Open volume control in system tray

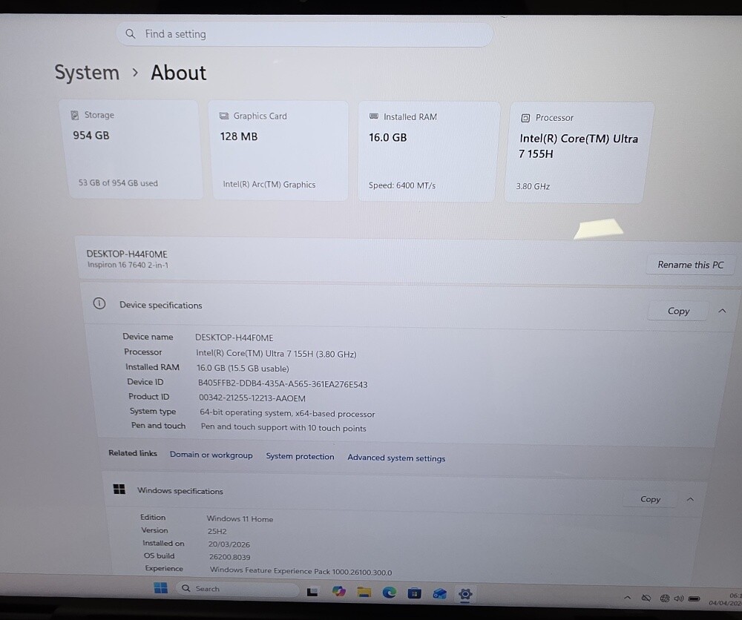tap(679, 598)
